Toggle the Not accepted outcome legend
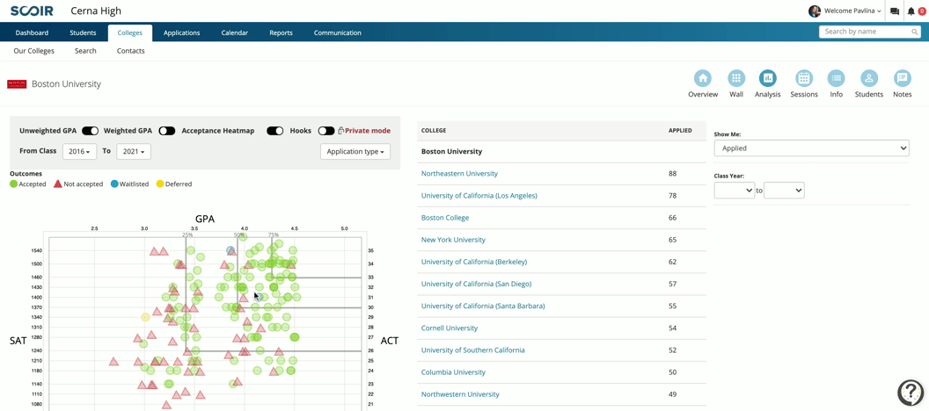929x411 pixels. click(x=78, y=184)
